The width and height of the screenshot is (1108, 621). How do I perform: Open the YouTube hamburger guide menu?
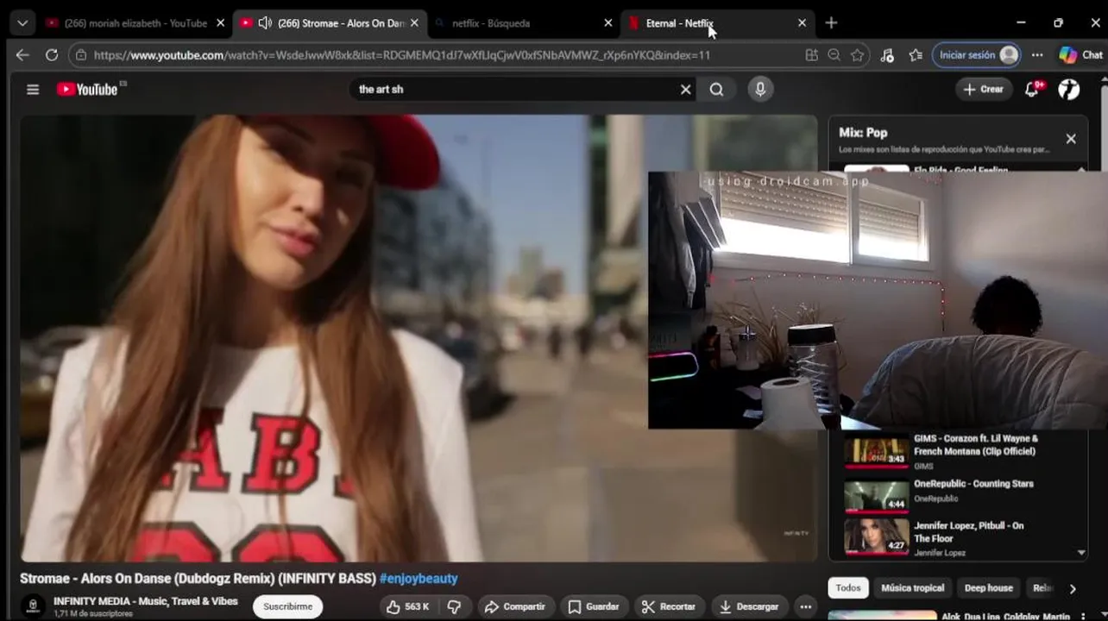pyautogui.click(x=33, y=89)
